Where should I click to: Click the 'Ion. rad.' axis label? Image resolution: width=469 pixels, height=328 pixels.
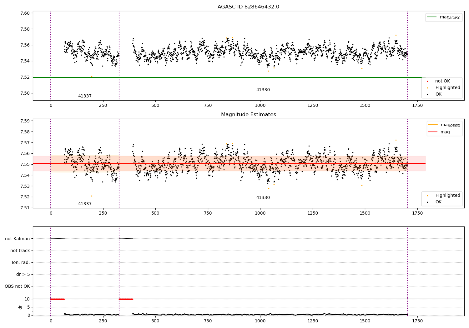click(21, 263)
